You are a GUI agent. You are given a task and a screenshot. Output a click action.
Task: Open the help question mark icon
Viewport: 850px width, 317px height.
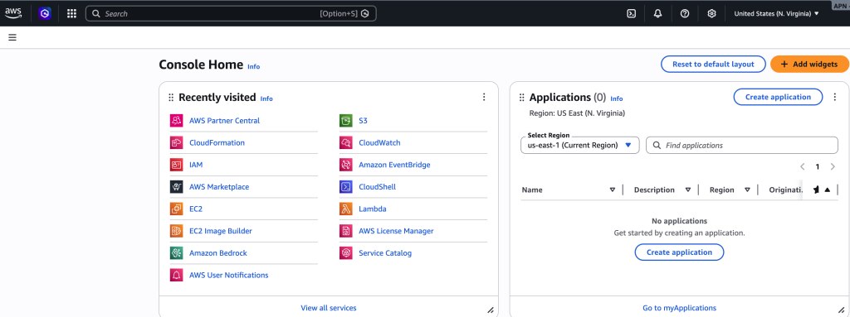685,13
